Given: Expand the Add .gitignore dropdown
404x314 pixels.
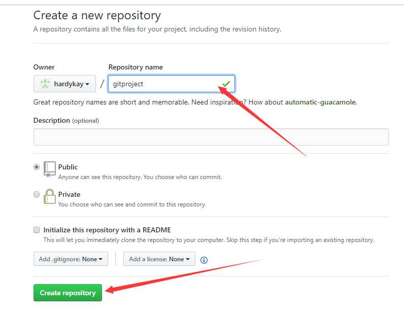Looking at the screenshot, I should point(71,259).
